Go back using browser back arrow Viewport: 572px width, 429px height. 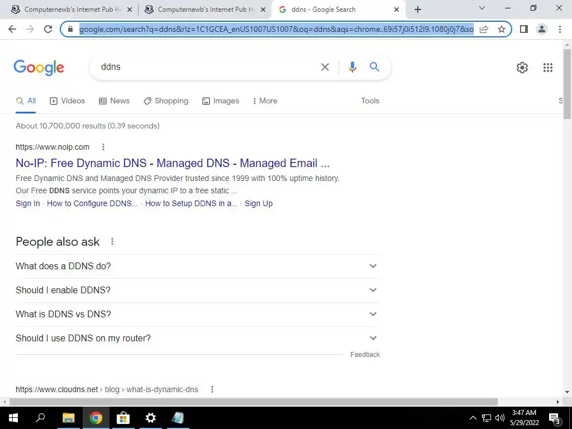click(x=12, y=29)
